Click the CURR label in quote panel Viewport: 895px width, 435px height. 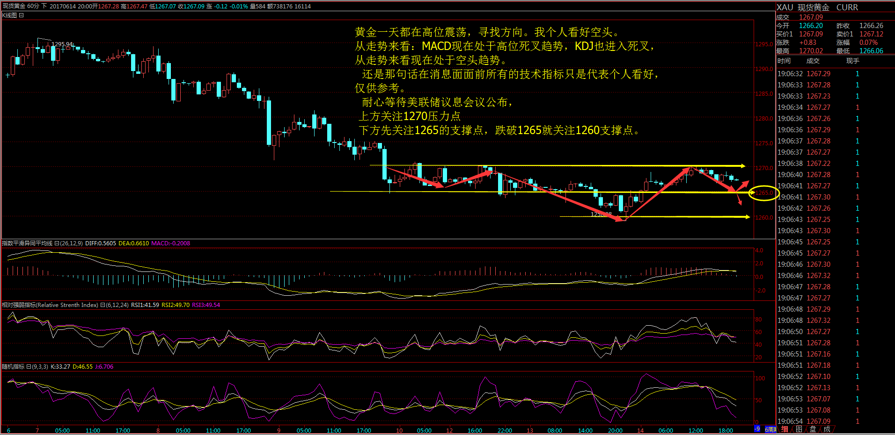847,7
